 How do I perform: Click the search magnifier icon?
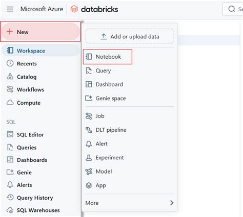pyautogui.click(x=232, y=9)
